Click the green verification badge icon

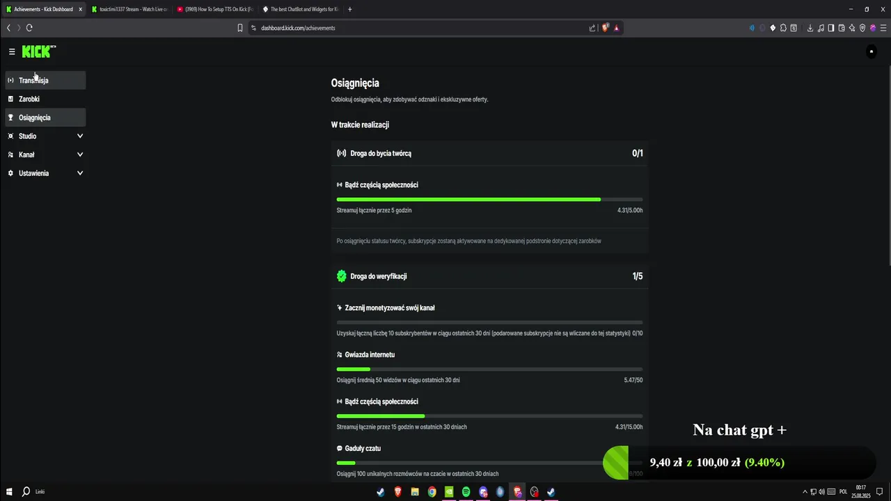341,276
